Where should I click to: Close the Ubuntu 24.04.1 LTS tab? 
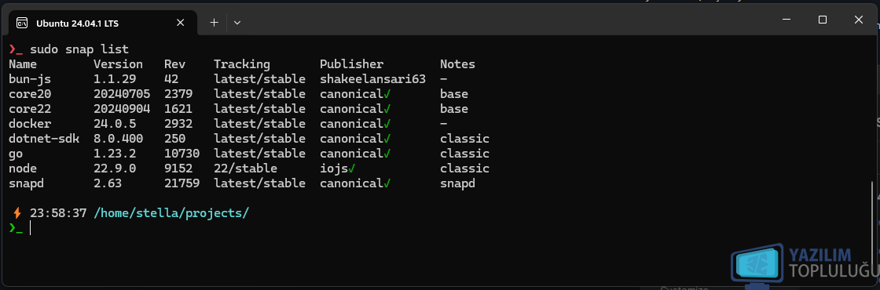point(180,23)
